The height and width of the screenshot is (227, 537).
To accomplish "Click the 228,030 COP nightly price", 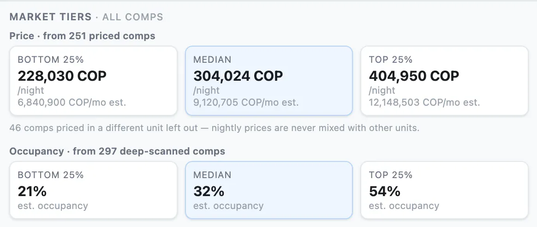I will tap(62, 76).
